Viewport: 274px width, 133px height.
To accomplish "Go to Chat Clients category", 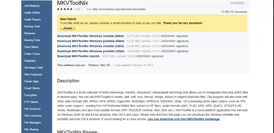I will click(32, 47).
